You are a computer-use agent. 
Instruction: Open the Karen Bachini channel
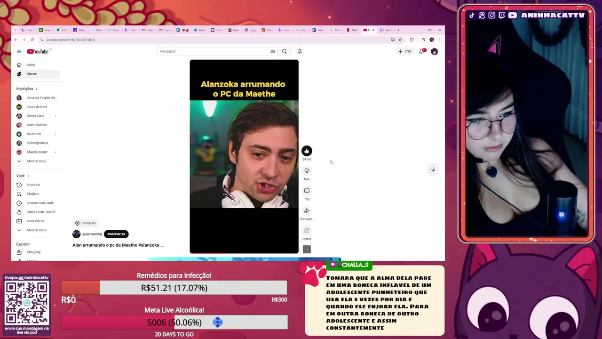coord(38,125)
